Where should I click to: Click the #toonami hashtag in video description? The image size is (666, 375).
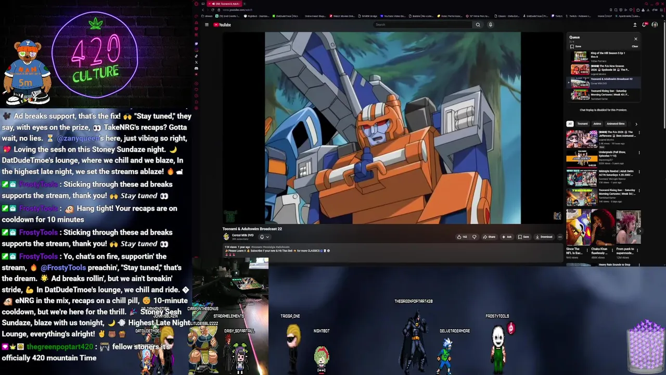pos(257,247)
